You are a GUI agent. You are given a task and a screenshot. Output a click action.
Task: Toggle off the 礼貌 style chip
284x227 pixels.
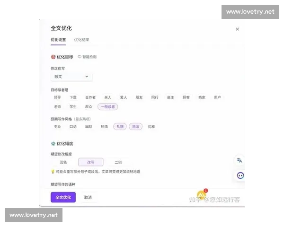point(120,127)
